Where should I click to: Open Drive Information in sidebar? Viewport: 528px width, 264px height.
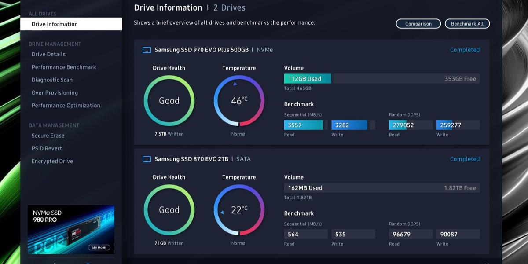[x=55, y=24]
